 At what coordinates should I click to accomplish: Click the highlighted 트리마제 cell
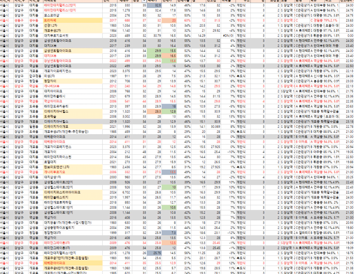(x=73, y=20)
